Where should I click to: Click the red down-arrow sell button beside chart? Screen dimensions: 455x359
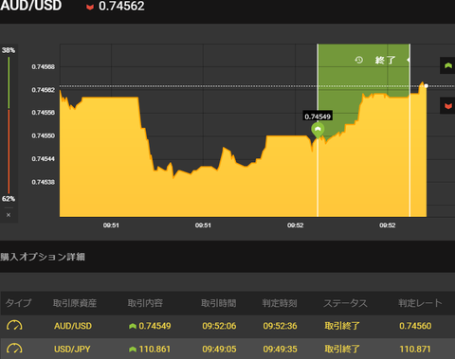click(x=447, y=105)
